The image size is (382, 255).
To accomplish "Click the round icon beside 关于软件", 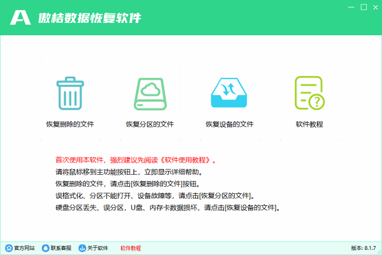I will [x=83, y=247].
